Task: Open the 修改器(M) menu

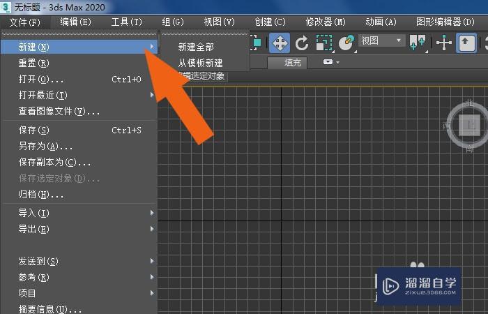Action: 326,22
